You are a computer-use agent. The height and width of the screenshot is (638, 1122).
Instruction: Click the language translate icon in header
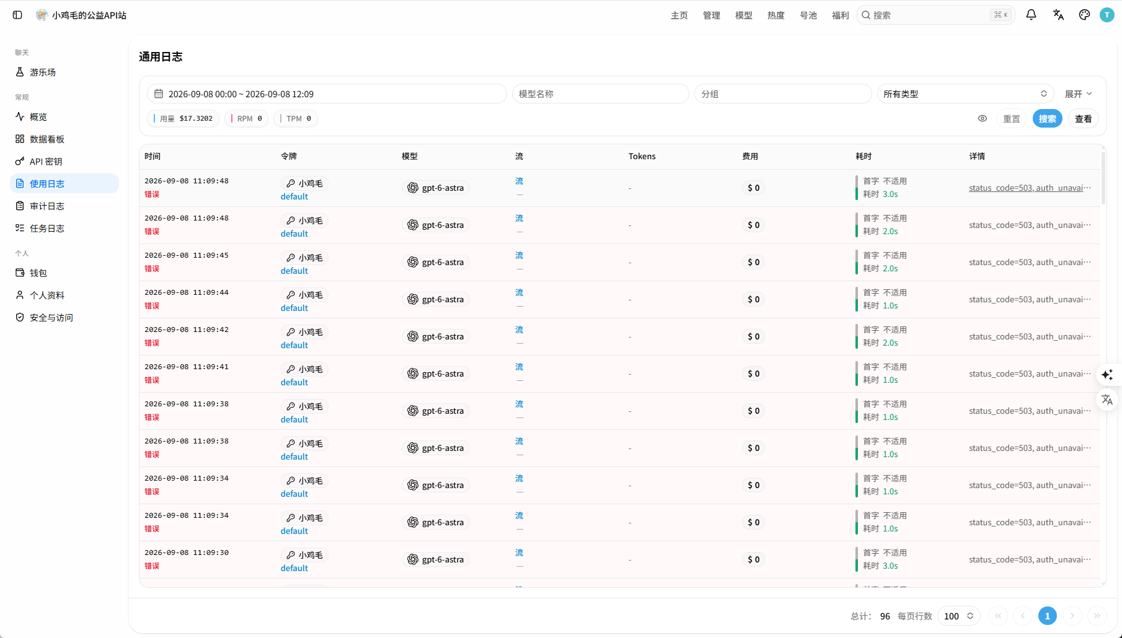[x=1058, y=15]
